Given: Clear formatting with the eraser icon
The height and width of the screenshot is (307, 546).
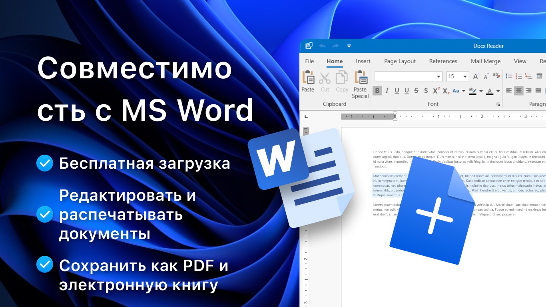Looking at the screenshot, I should coord(496,76).
